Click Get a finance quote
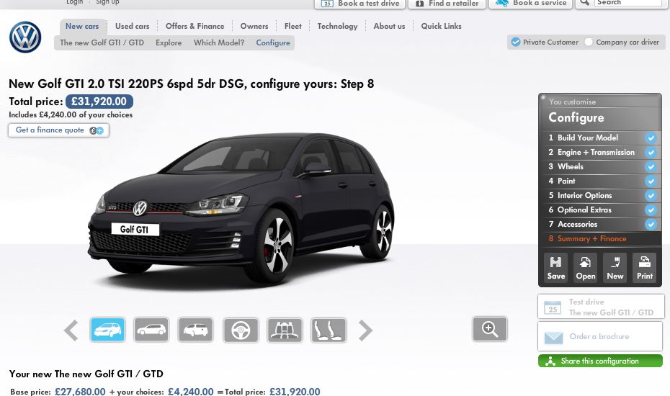The width and height of the screenshot is (670, 396). tap(58, 130)
